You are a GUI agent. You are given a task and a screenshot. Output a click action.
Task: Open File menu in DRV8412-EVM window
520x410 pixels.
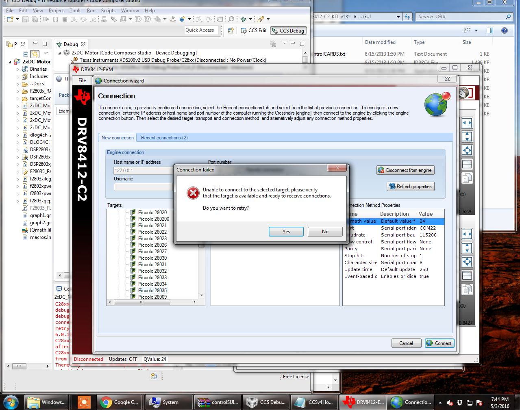(82, 80)
